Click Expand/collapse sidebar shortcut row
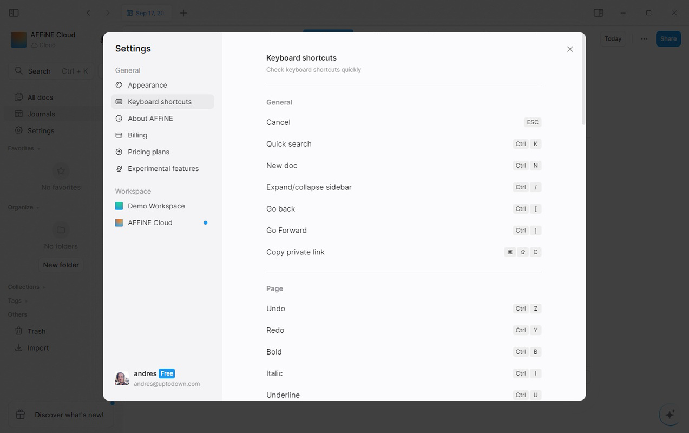689x433 pixels. (x=404, y=187)
